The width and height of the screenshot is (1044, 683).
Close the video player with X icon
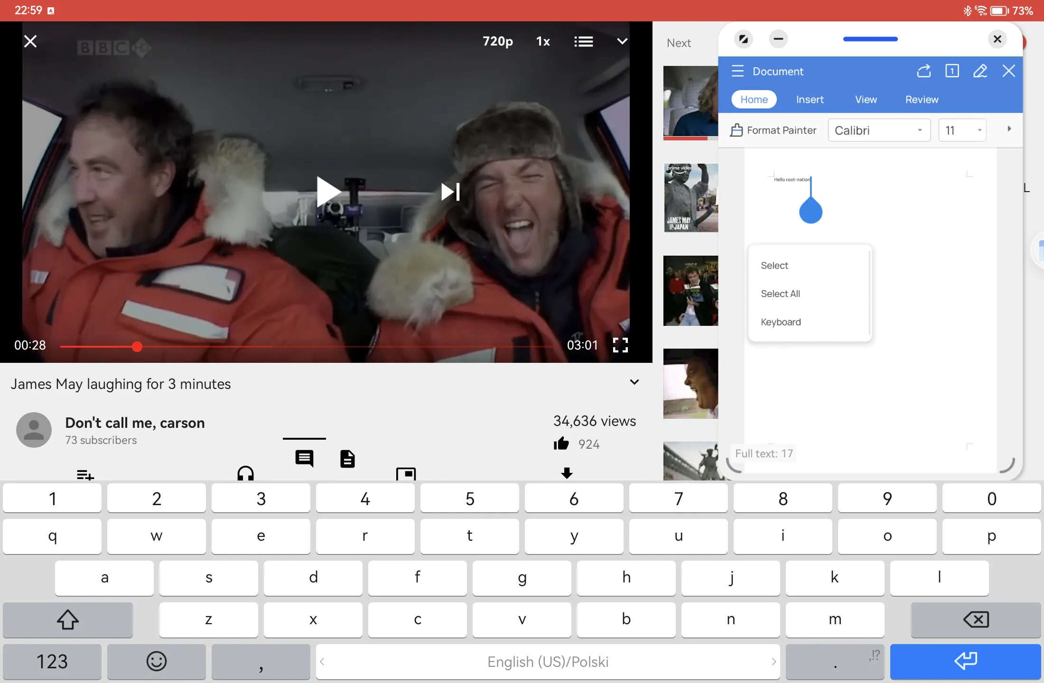30,42
